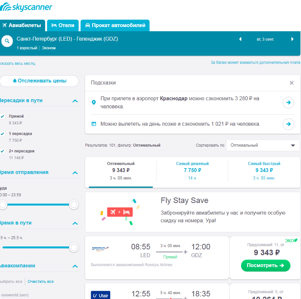Switch to the Авиабилеты tab
This screenshot has height=299, width=301.
click(x=22, y=25)
